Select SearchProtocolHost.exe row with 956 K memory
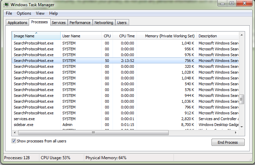 (125, 49)
